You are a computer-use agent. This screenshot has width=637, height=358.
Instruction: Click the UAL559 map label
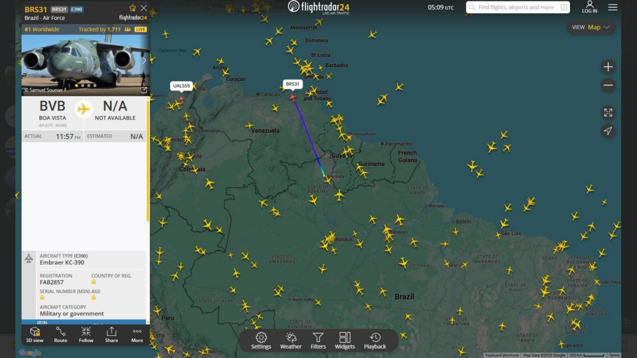[181, 86]
